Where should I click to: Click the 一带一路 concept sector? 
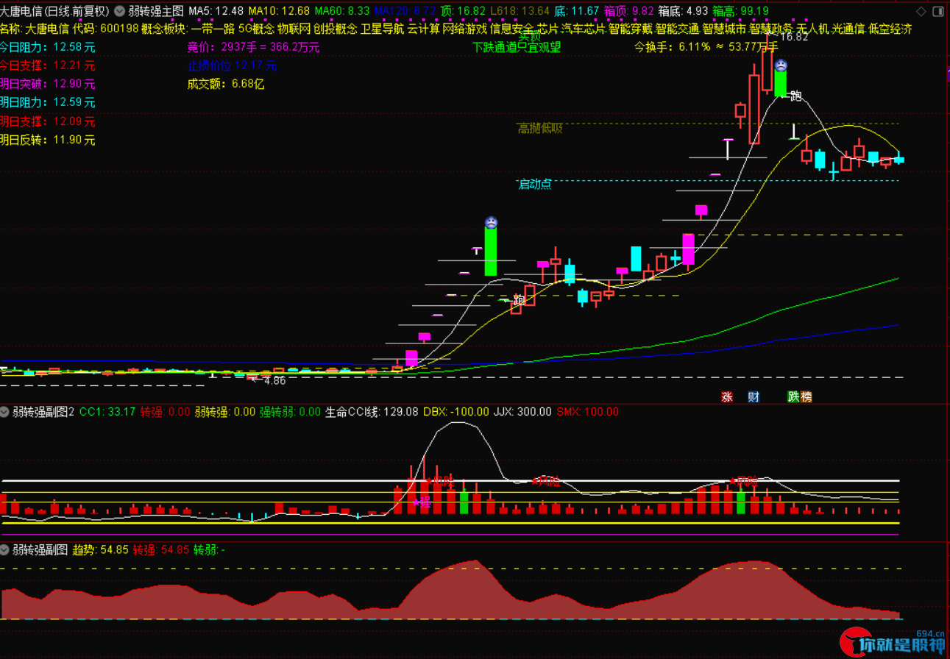coord(213,29)
